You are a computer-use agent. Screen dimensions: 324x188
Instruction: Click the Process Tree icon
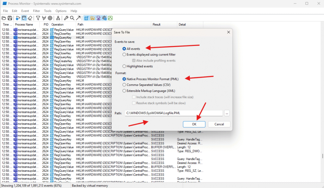click(58, 18)
